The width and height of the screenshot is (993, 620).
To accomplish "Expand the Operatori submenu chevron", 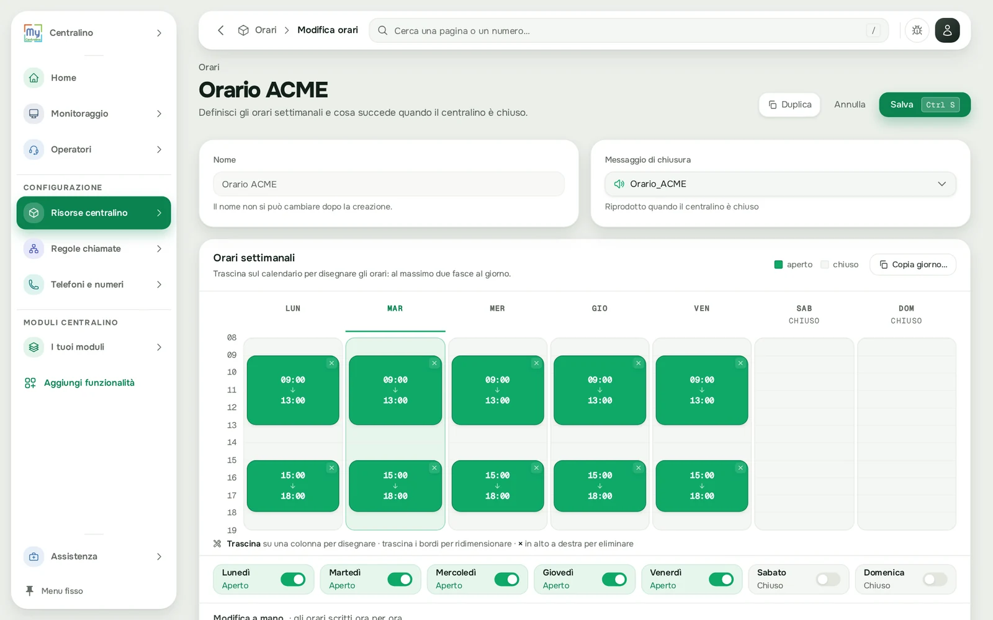I will pos(159,149).
